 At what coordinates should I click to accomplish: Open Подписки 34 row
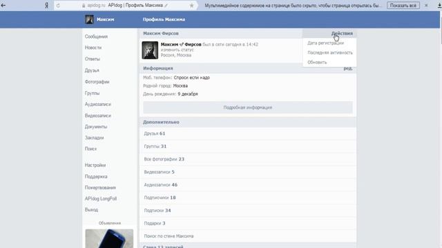248,211
